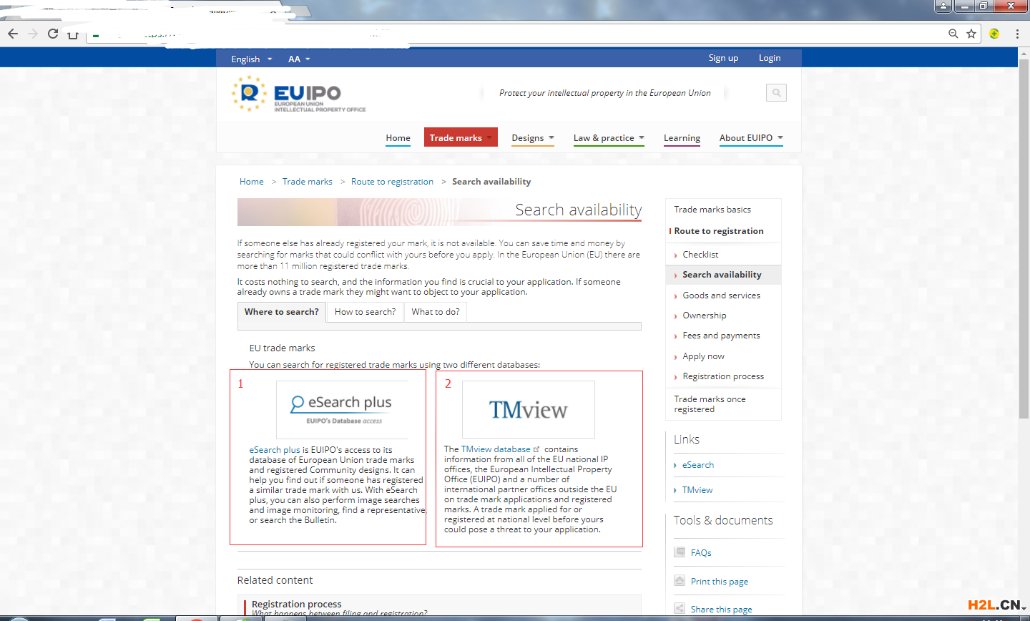Click the FAQs document icon

680,552
